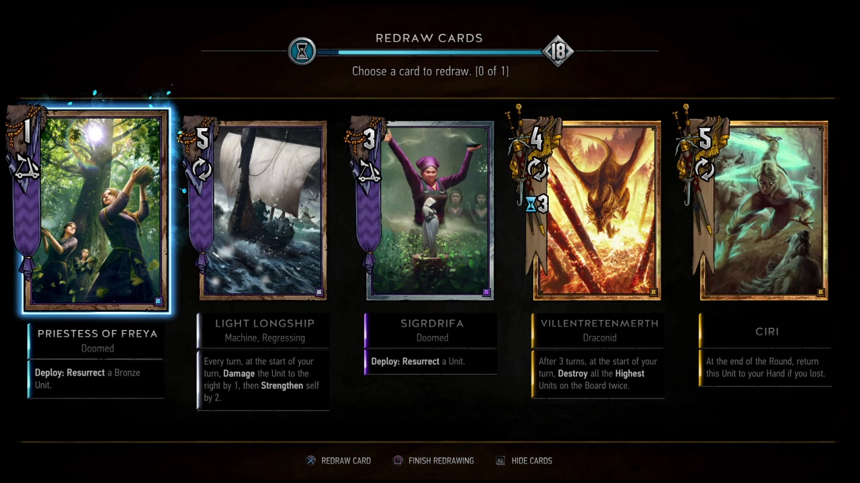This screenshot has width=860, height=483.
Task: Toggle Hide Cards
Action: click(524, 461)
